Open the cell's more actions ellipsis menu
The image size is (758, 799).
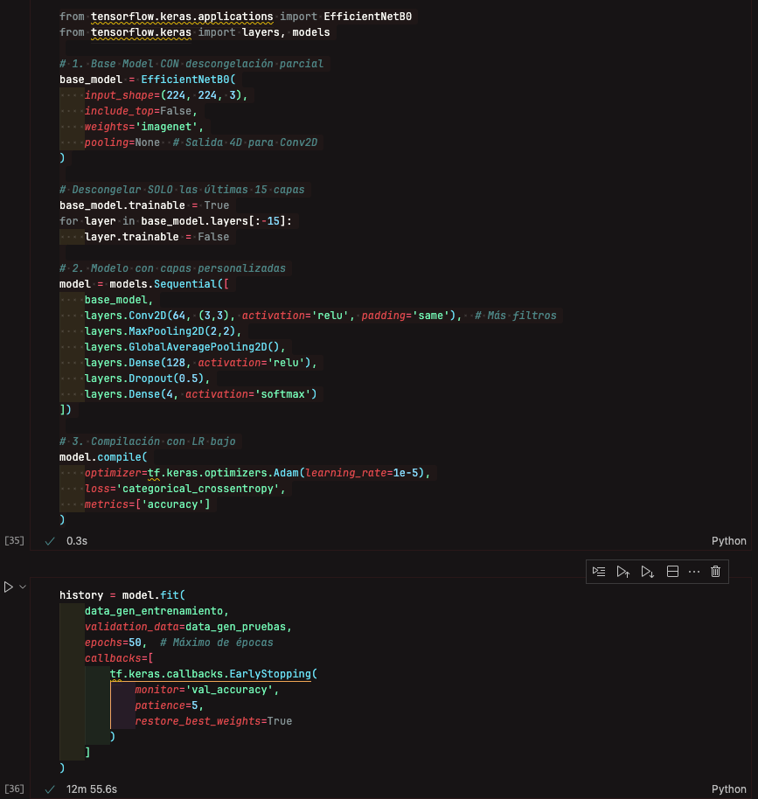point(694,572)
